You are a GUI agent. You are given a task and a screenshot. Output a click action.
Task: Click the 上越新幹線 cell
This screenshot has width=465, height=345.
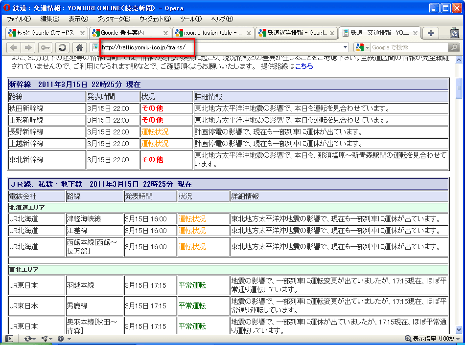tap(47, 144)
